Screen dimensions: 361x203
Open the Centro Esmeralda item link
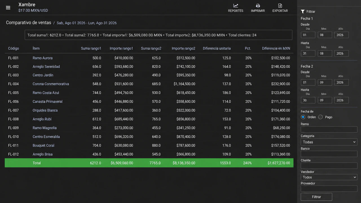point(46,137)
